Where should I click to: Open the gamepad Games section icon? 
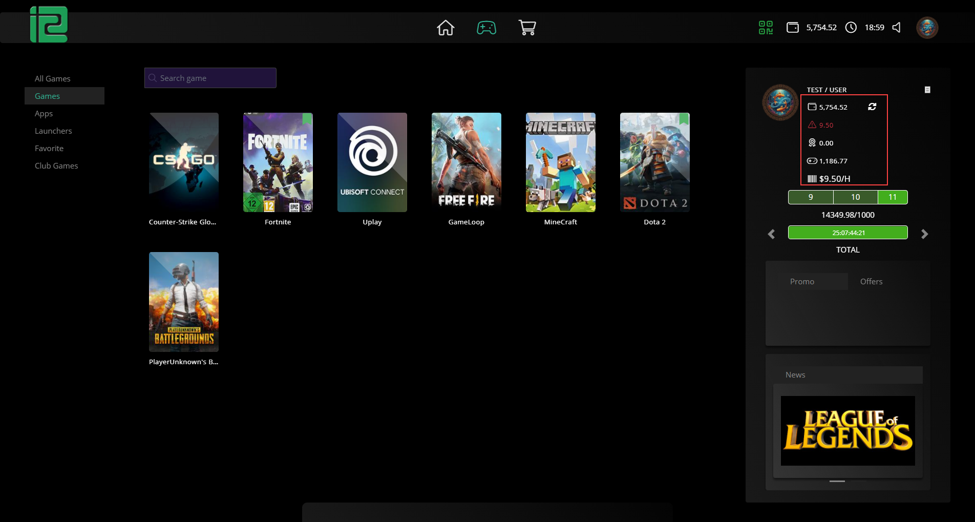486,28
